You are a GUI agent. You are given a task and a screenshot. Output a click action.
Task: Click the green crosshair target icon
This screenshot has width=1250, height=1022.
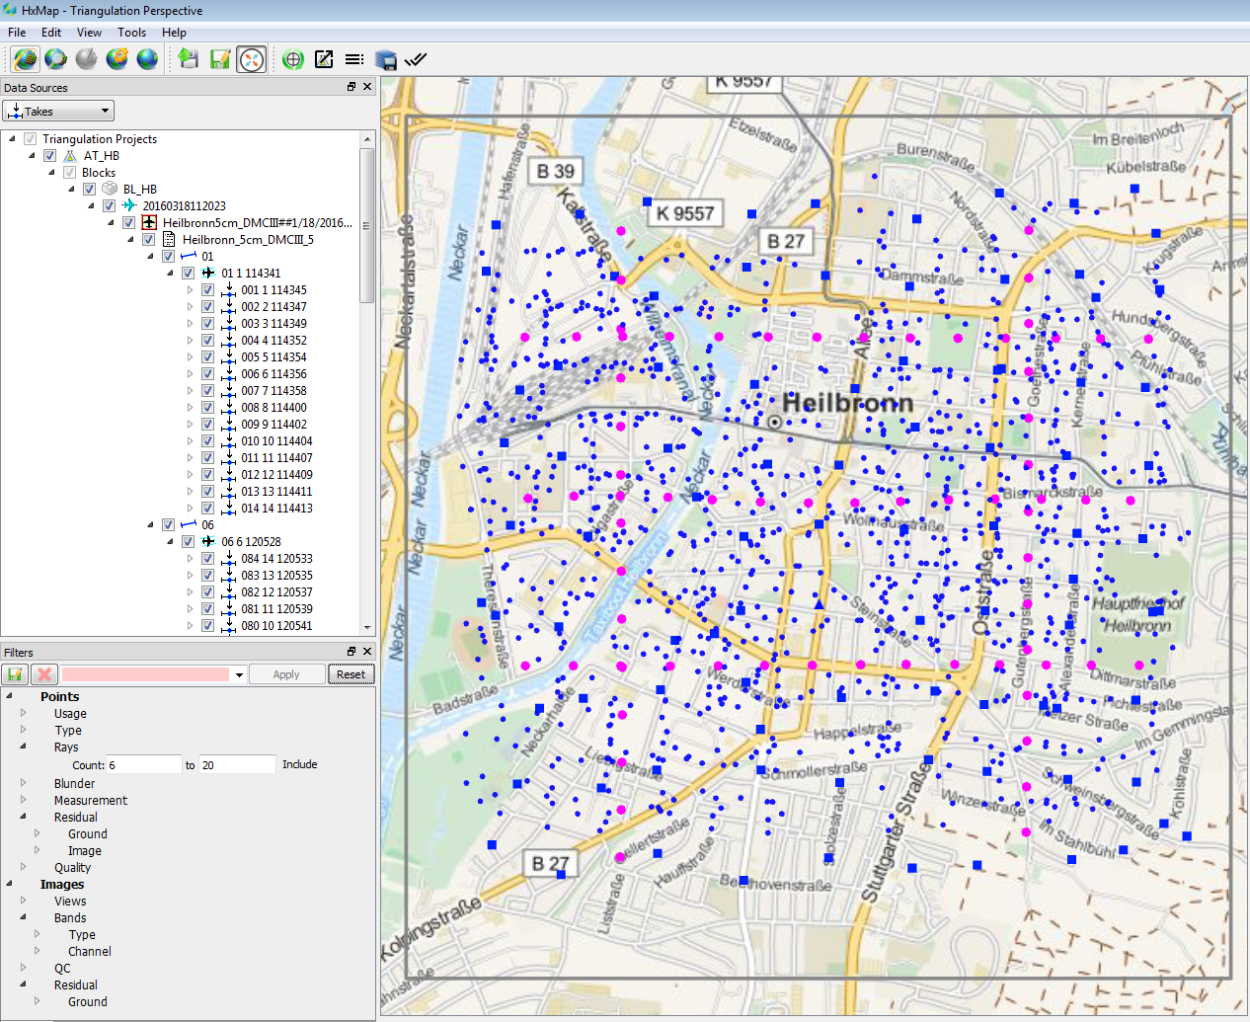point(292,59)
